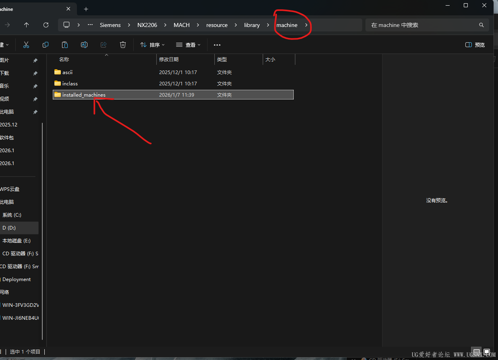Expand the chevron after resource breadcrumb
Screen dimensions: 498x360
(236, 25)
